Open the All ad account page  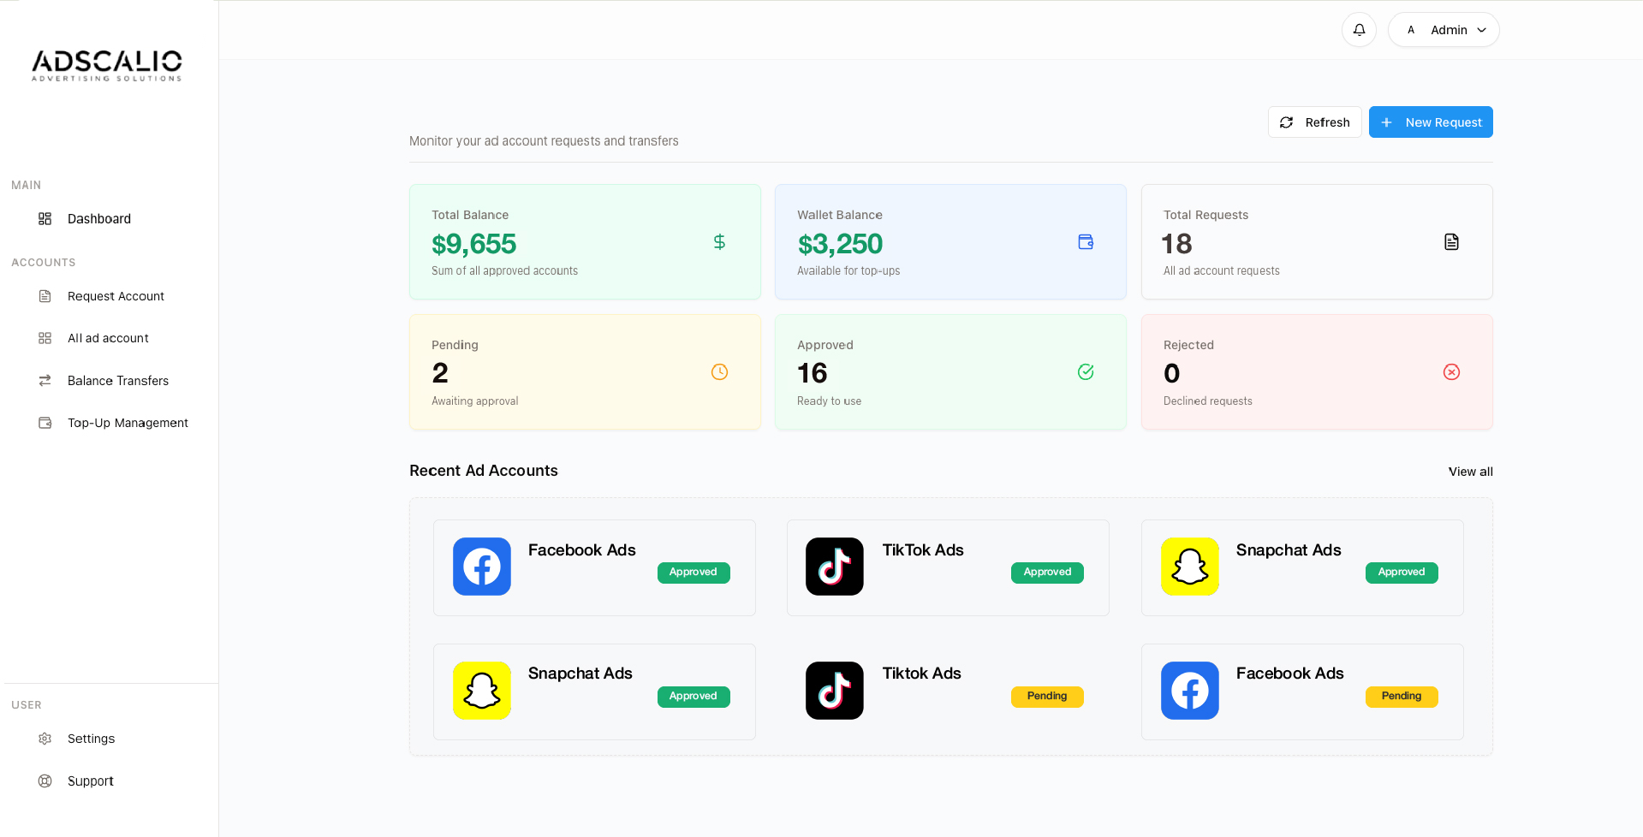[108, 338]
